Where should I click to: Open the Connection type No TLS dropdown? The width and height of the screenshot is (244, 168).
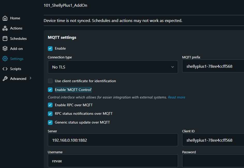(113, 67)
